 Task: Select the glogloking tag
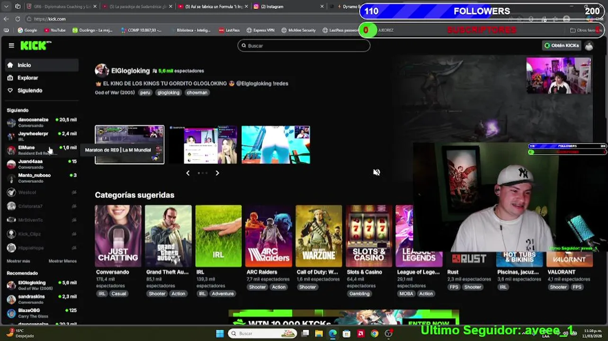(168, 93)
